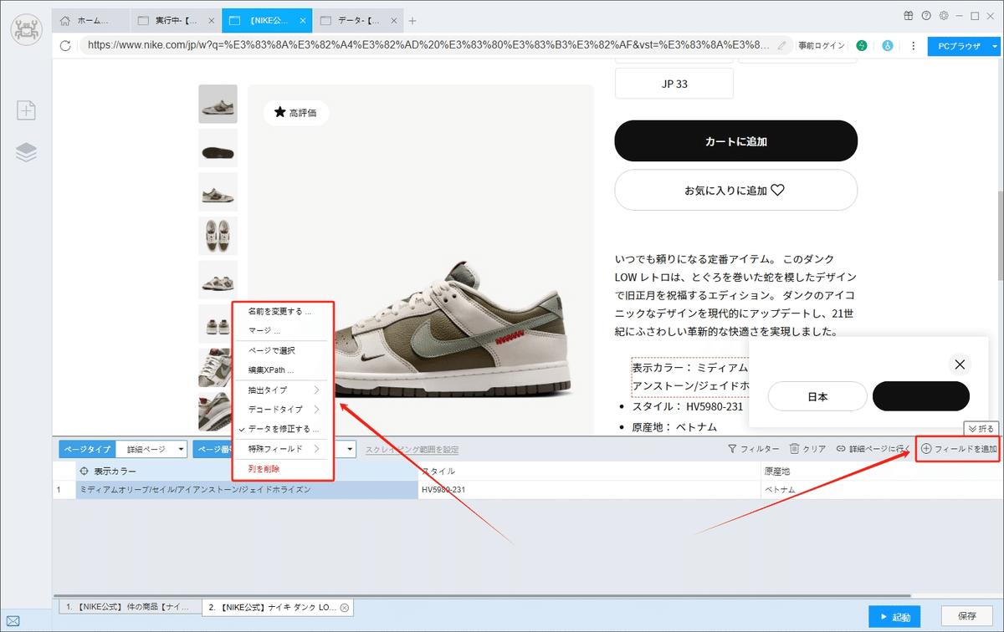
Task: Select the 原産地 column header
Action: pos(881,471)
